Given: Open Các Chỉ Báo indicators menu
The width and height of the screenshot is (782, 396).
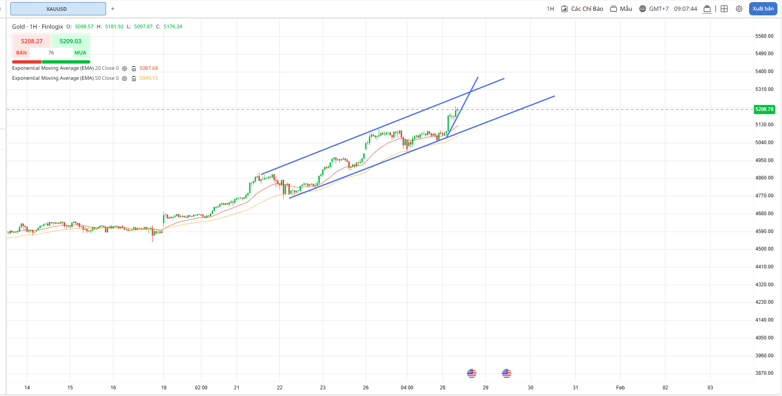Looking at the screenshot, I should pos(582,9).
